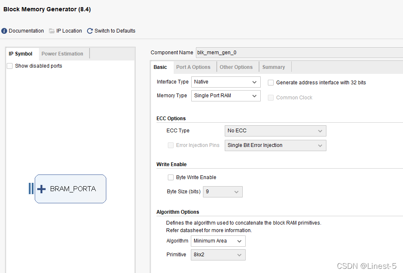Open the Port A Options tab
This screenshot has height=273, width=403.
coord(193,67)
